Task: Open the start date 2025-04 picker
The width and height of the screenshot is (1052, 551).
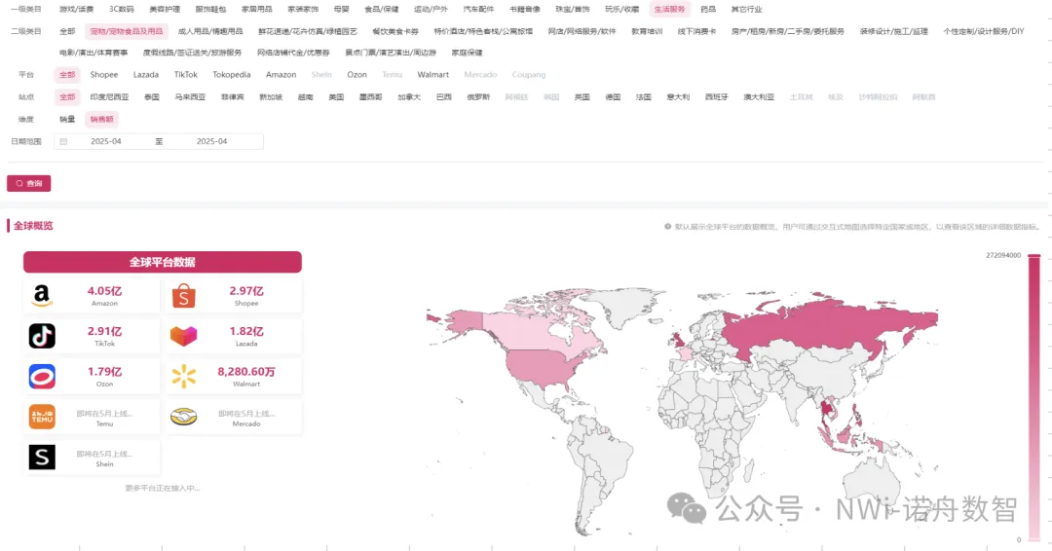Action: [106, 141]
